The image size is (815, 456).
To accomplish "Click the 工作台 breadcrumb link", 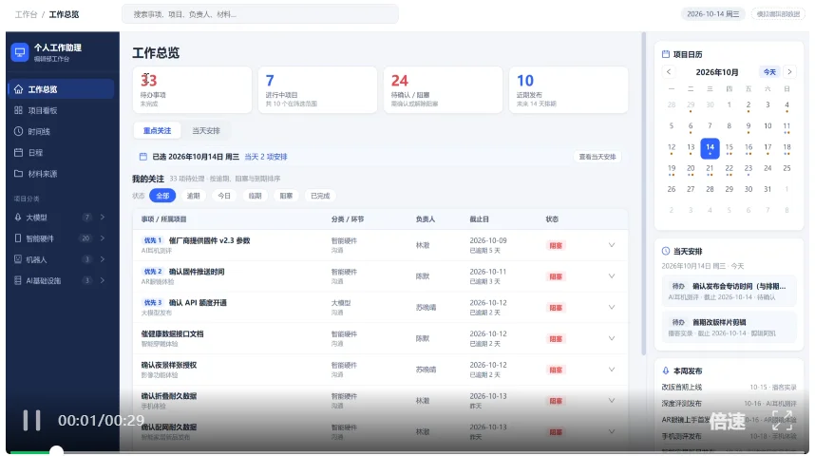I will (26, 14).
